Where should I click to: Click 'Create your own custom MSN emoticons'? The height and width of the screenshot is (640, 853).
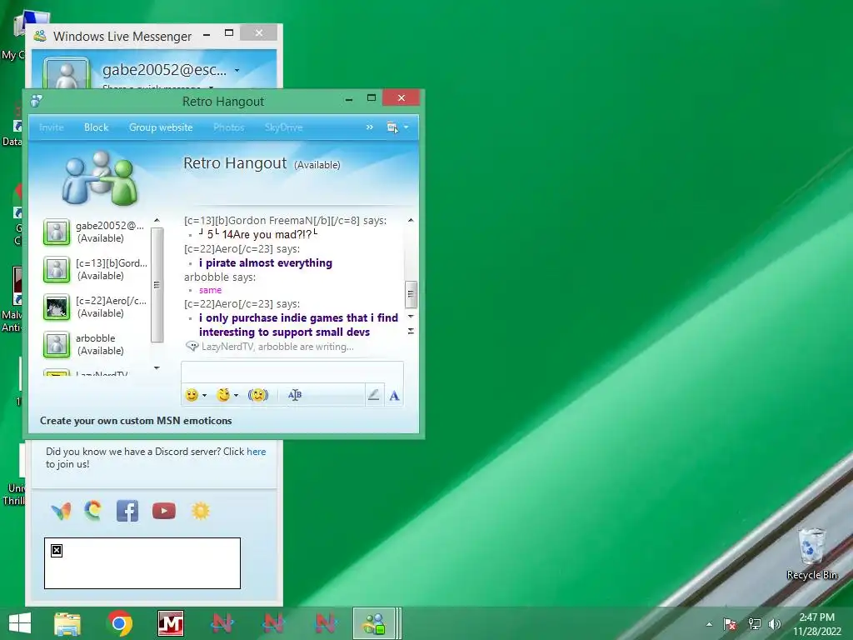point(136,421)
